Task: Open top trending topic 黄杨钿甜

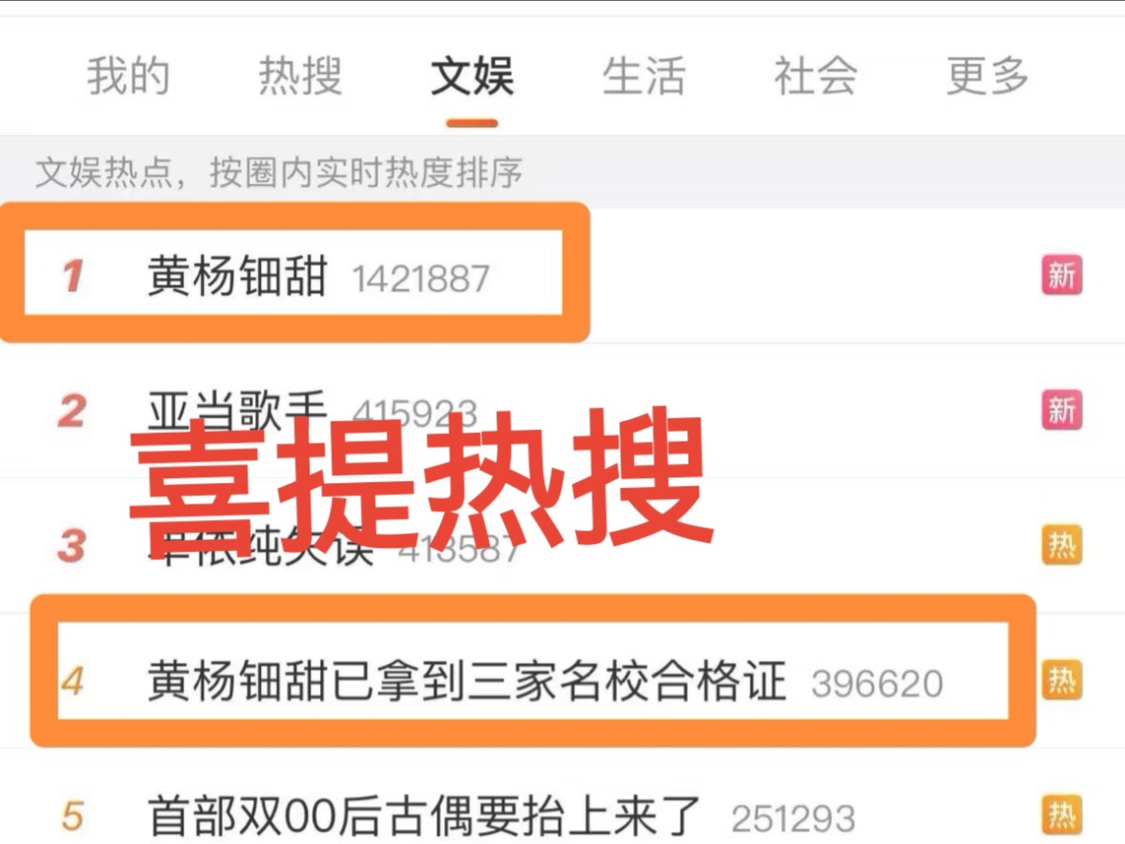Action: click(237, 275)
